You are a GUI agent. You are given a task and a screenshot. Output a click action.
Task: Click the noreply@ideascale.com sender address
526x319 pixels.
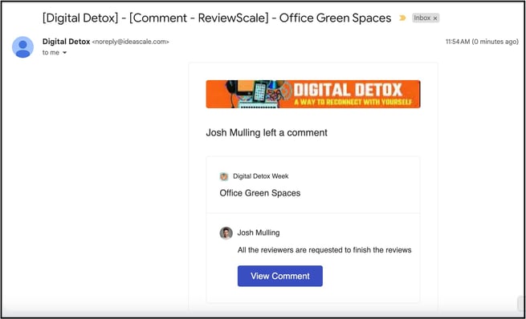[130, 42]
